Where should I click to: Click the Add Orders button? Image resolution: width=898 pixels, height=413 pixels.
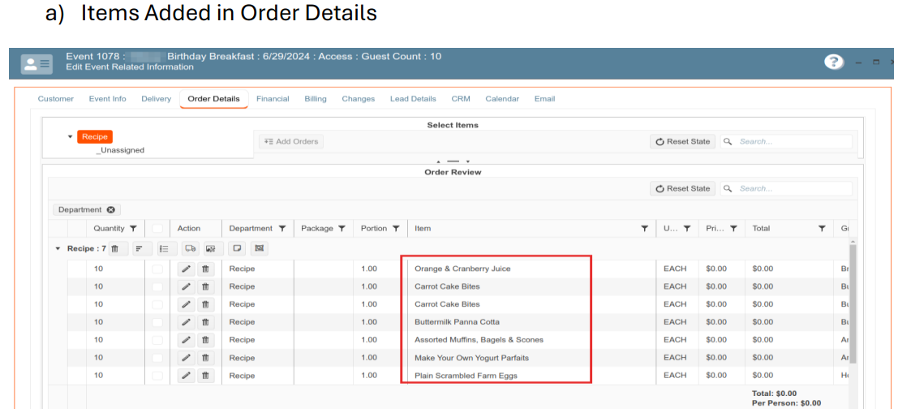click(x=290, y=141)
